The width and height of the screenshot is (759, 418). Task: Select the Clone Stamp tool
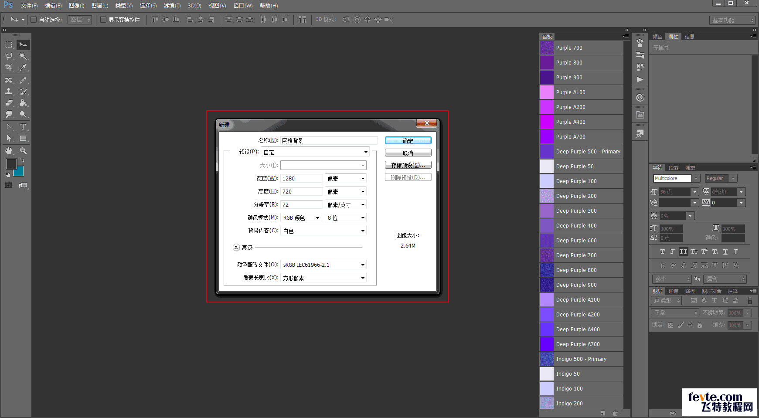click(x=9, y=92)
